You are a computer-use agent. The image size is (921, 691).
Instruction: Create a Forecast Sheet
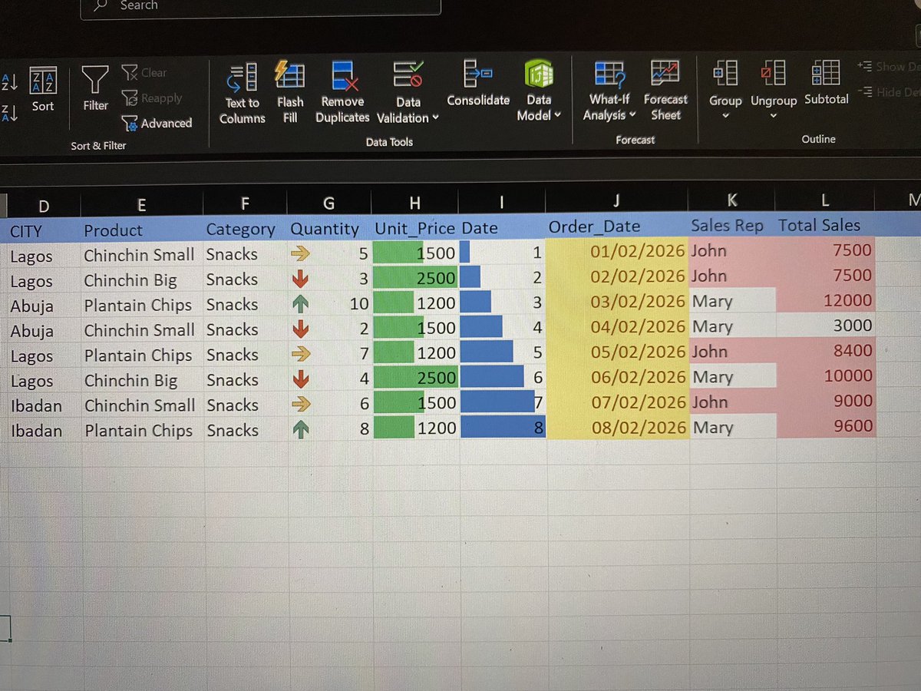[665, 91]
